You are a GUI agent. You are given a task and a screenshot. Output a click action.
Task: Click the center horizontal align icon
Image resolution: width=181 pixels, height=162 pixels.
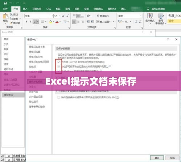(x=78, y=22)
